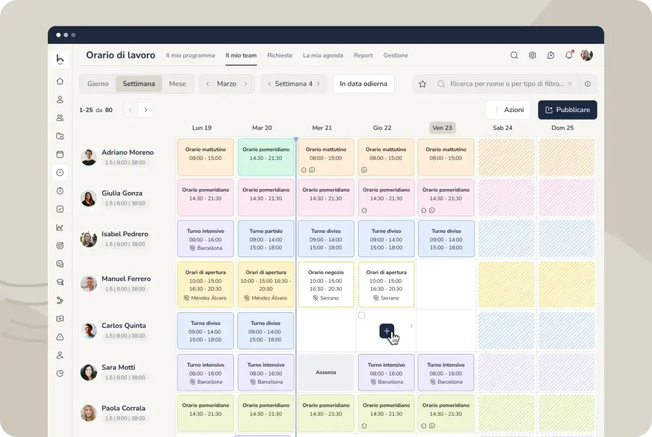
Task: Switch to Giorno view
Action: coord(98,84)
